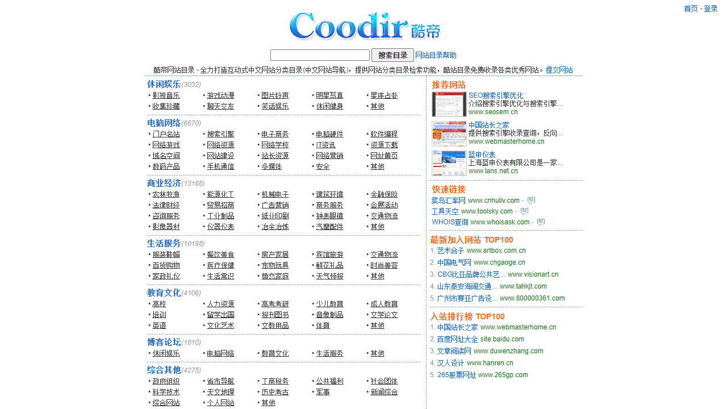Select the 政府组织 subcategory
The height and width of the screenshot is (409, 727).
click(166, 381)
